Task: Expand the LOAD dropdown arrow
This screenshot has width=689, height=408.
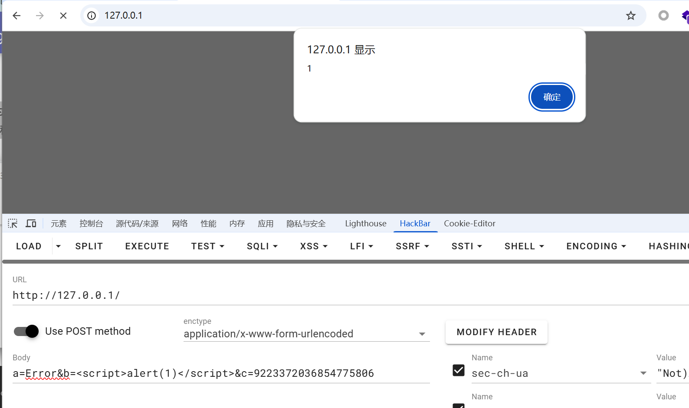Action: [x=58, y=246]
